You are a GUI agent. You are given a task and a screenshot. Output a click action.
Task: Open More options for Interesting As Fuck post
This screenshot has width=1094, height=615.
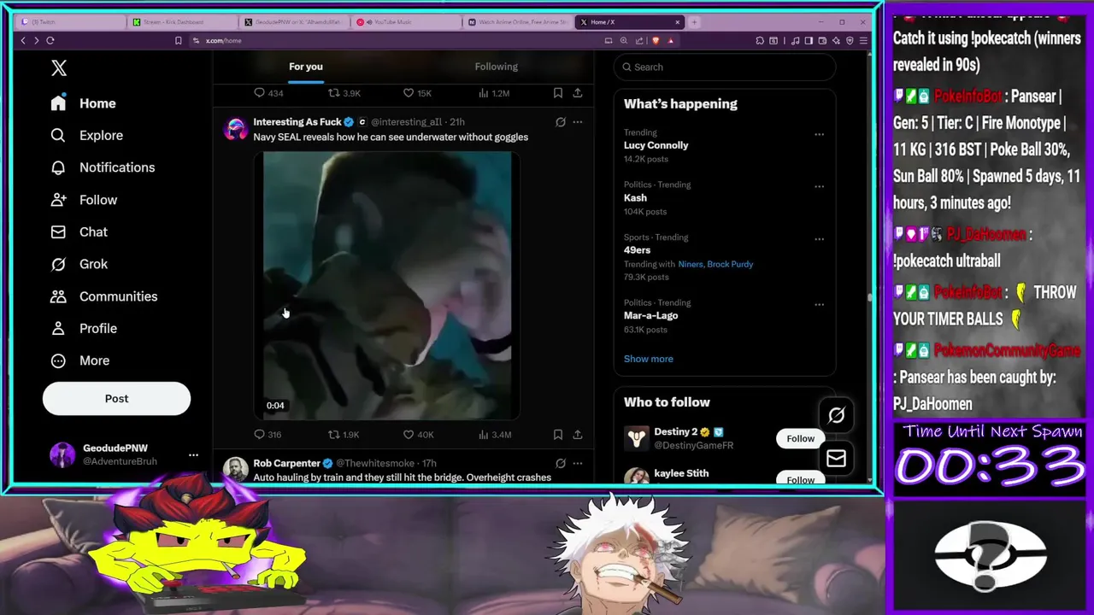pos(578,122)
